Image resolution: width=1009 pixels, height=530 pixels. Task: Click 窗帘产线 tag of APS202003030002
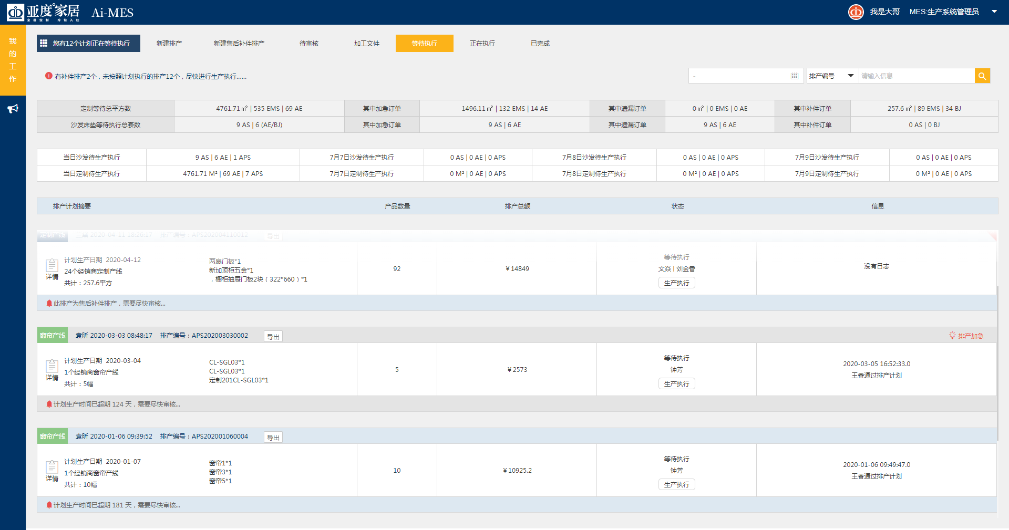(x=53, y=335)
